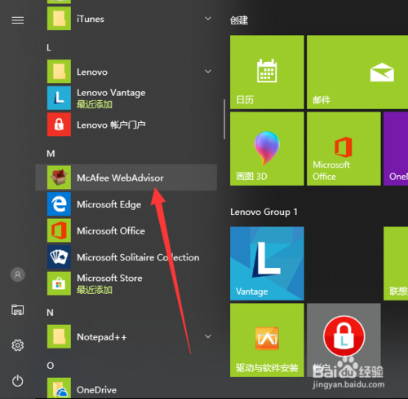408x399 pixels.
Task: Open Microsoft Edge from app list
Action: [x=126, y=204]
